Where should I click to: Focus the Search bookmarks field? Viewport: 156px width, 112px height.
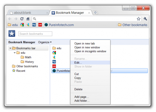point(35,34)
